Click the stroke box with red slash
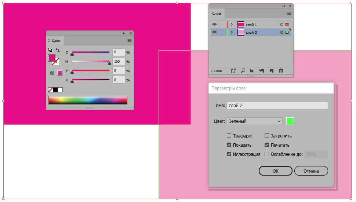This screenshot has width=356, height=202. 57,62
